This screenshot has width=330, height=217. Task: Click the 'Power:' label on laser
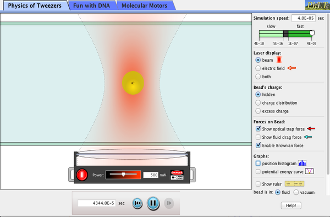pyautogui.click(x=98, y=175)
